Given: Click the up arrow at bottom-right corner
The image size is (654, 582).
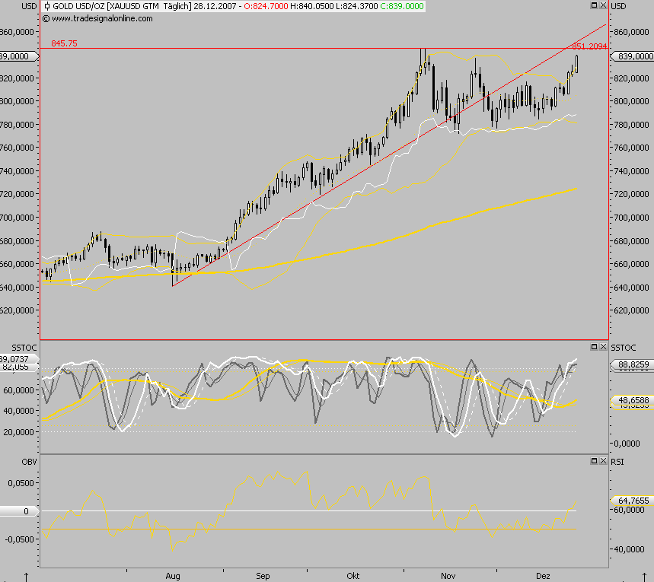Looking at the screenshot, I should (x=643, y=577).
